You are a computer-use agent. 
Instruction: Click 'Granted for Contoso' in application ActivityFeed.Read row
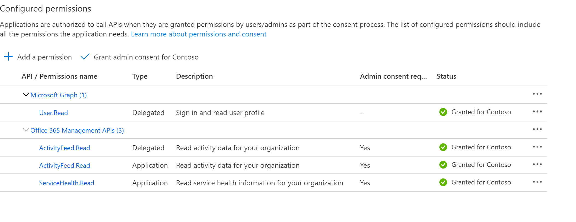tap(481, 165)
